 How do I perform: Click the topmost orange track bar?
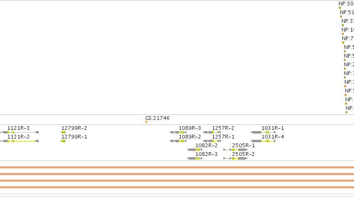click(177, 167)
